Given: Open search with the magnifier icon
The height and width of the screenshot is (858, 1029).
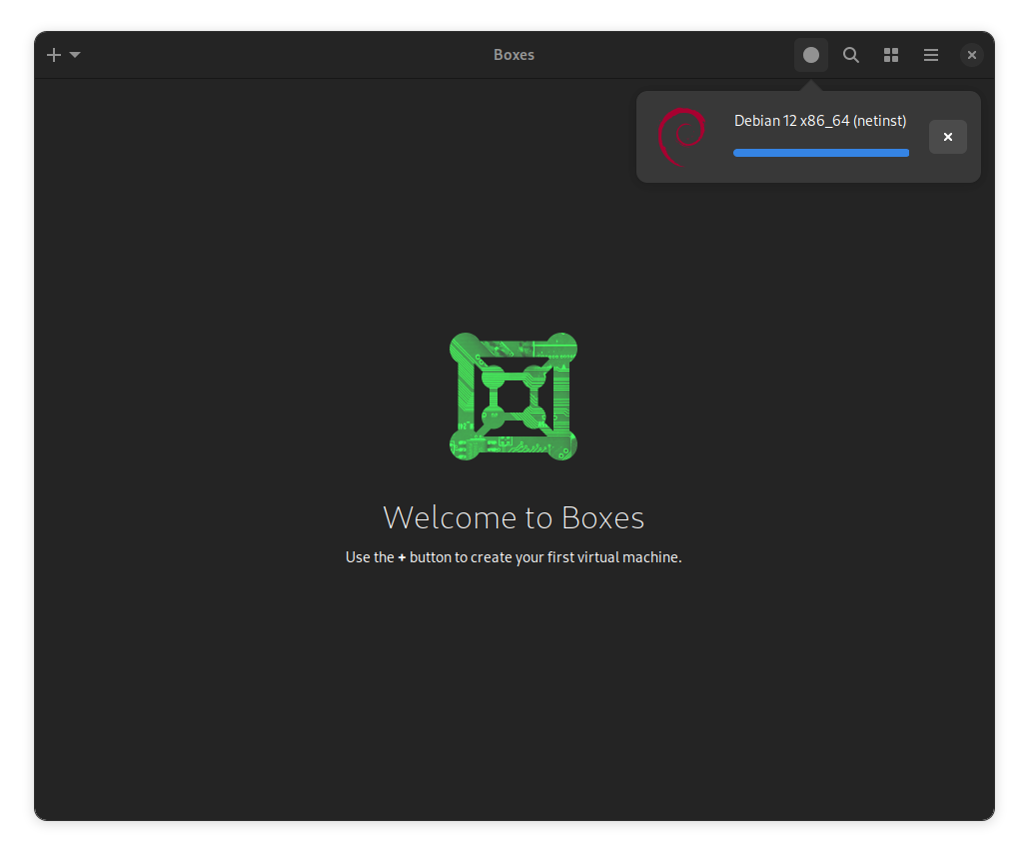Looking at the screenshot, I should click(850, 55).
